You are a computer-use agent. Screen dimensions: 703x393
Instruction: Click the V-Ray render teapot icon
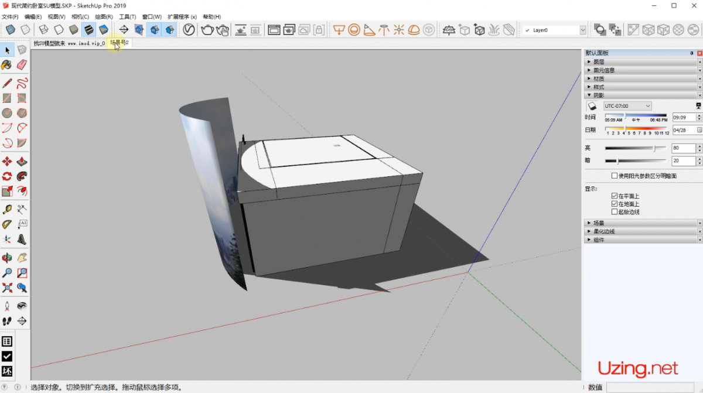207,30
